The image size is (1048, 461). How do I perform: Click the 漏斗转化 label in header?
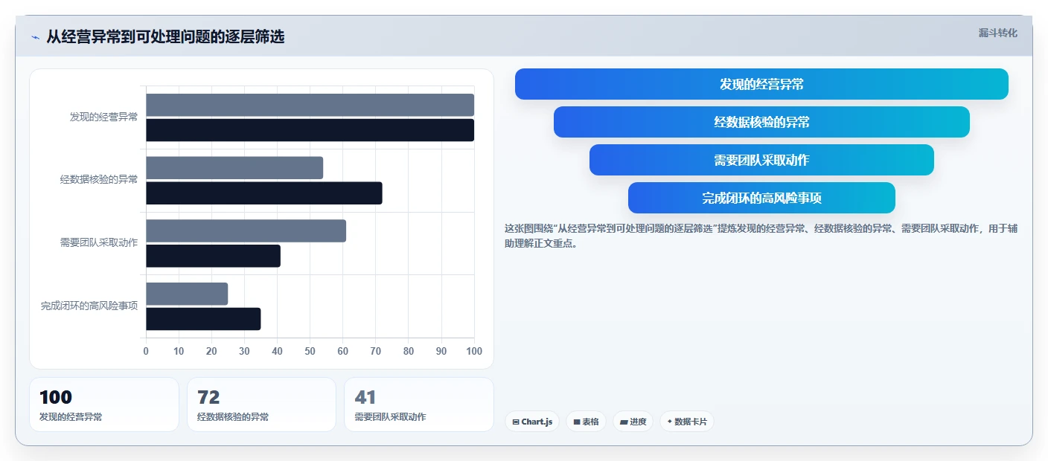[x=997, y=33]
